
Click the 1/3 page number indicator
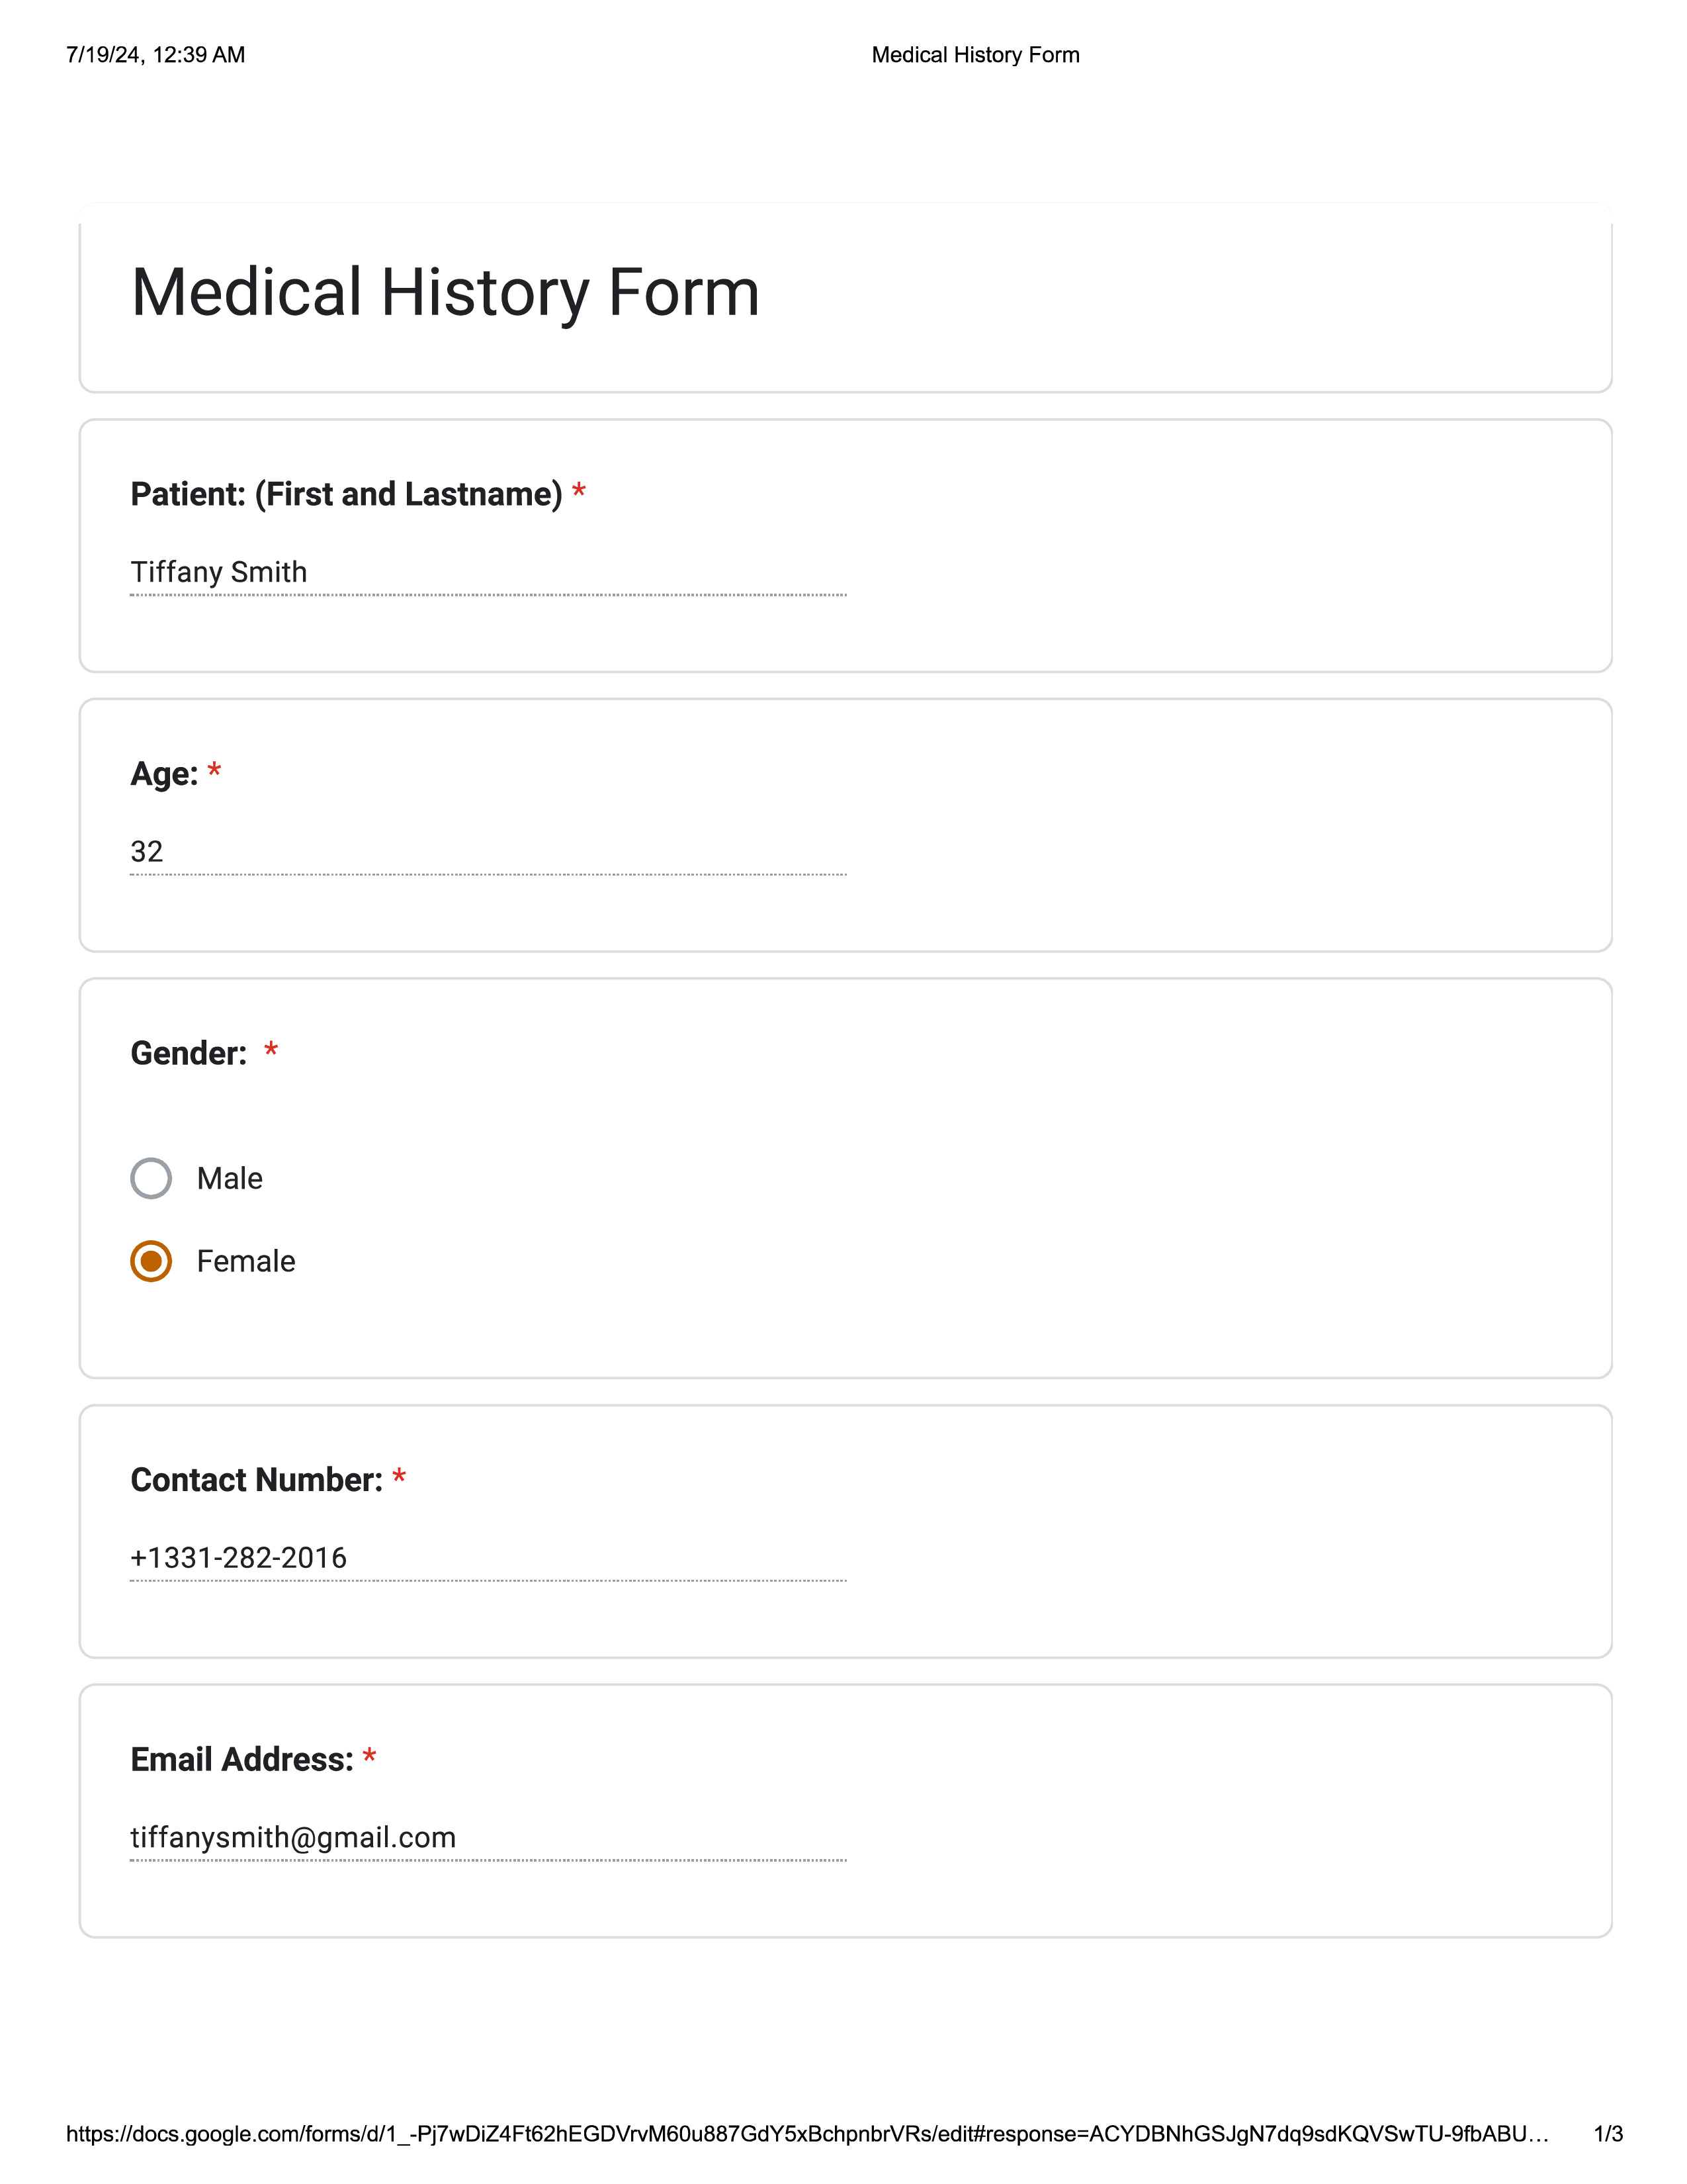1608,2134
